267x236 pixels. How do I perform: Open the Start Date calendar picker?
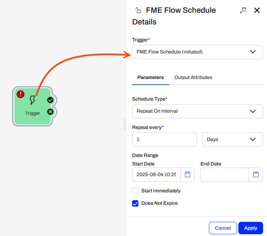[188, 175]
